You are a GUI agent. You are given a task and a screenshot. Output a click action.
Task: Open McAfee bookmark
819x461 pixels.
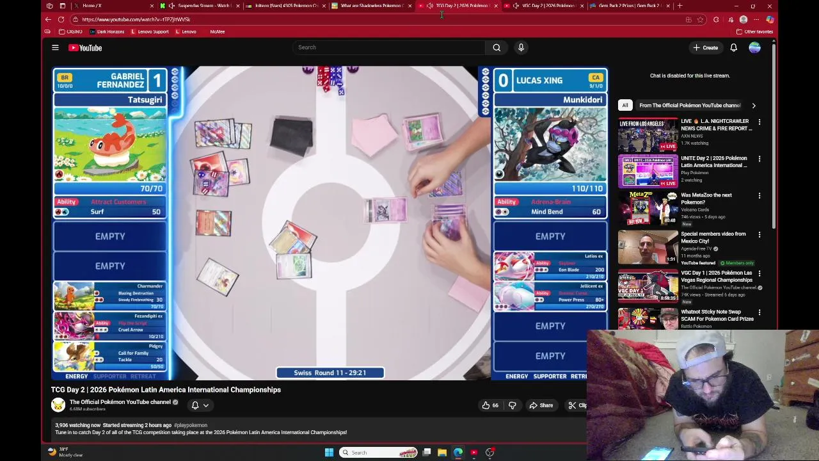click(x=217, y=31)
